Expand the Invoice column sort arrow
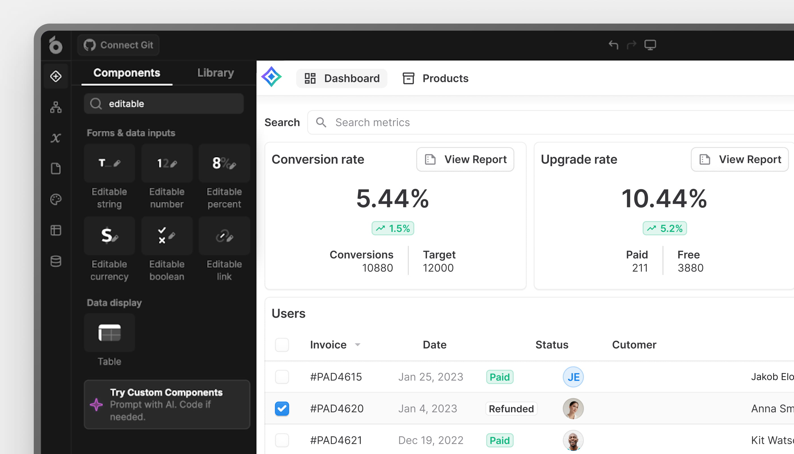The image size is (794, 454). tap(357, 345)
